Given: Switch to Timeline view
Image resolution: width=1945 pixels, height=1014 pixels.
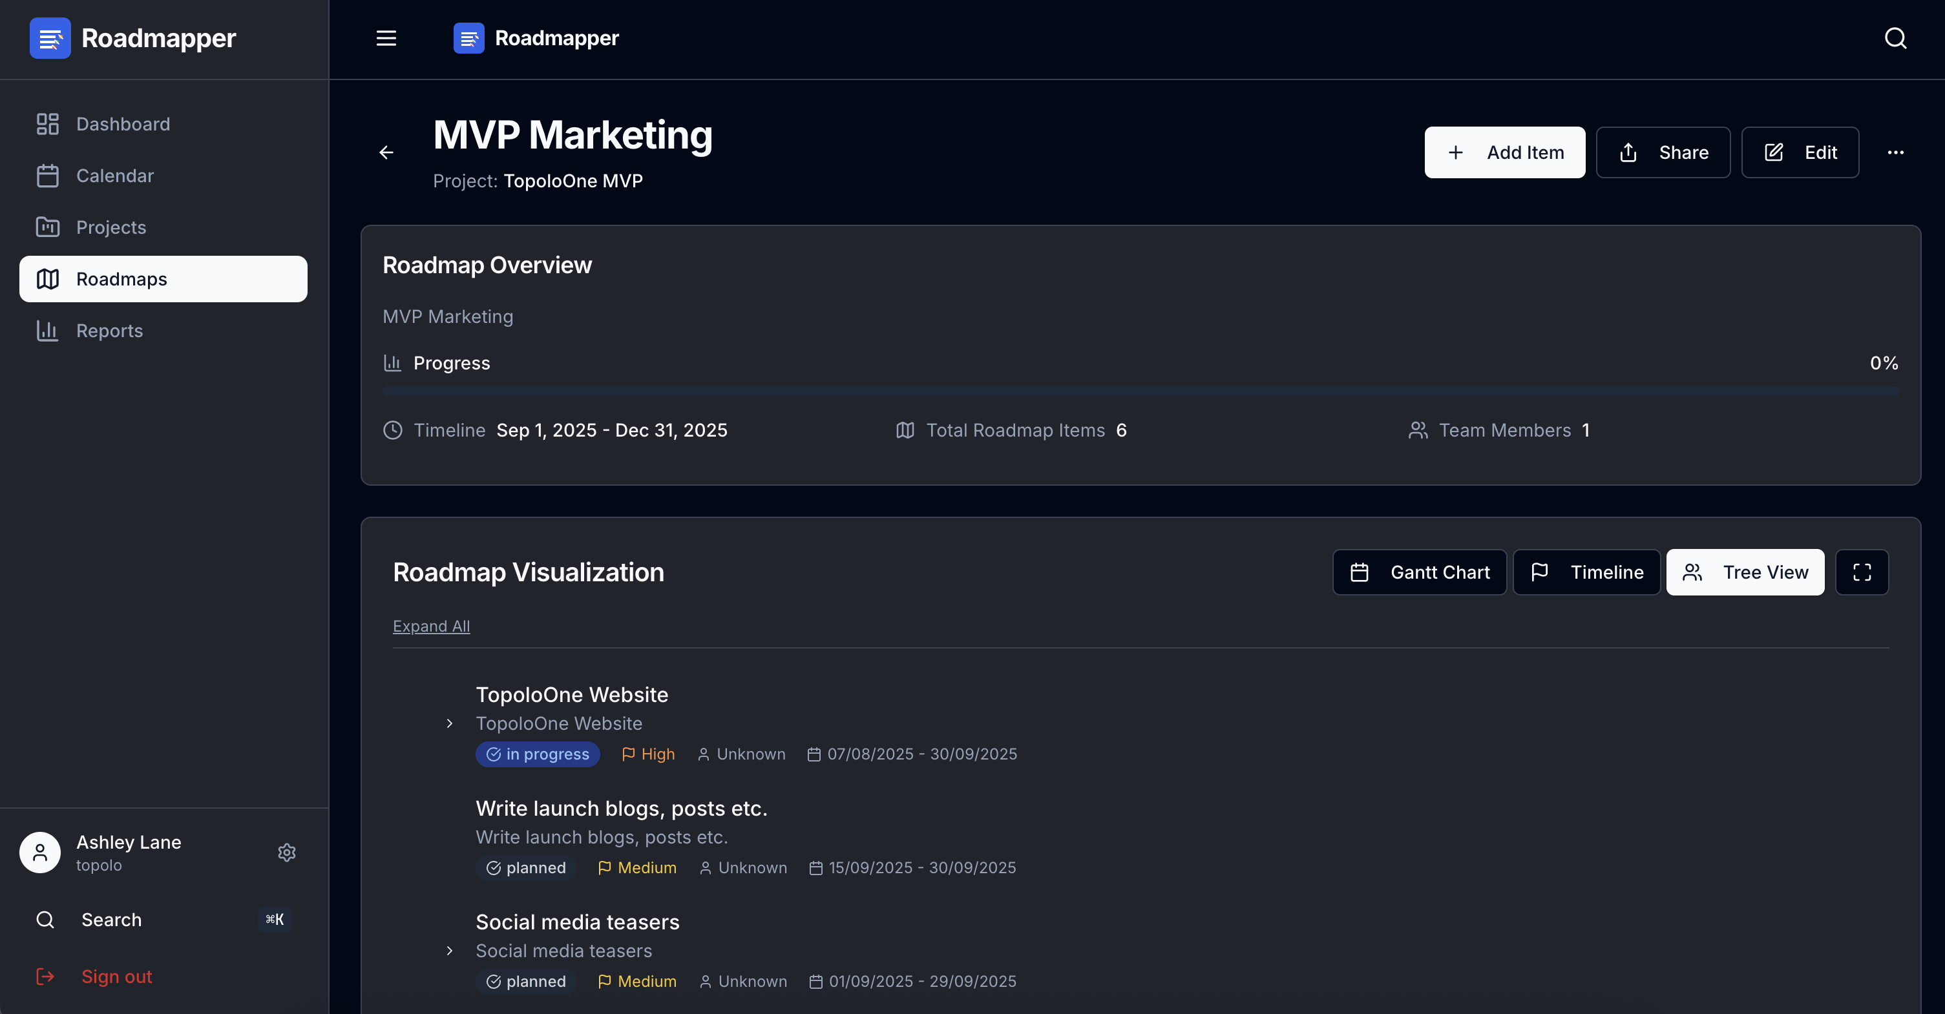Looking at the screenshot, I should tap(1586, 573).
